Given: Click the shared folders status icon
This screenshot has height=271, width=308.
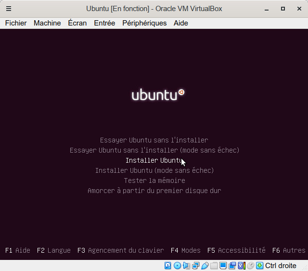Looking at the screenshot, I should (214, 266).
